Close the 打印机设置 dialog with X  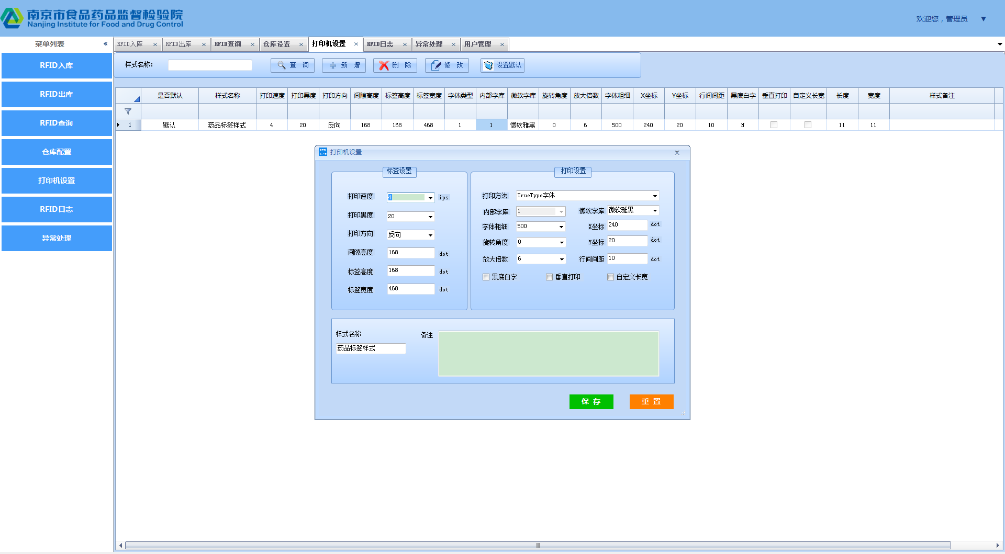677,153
